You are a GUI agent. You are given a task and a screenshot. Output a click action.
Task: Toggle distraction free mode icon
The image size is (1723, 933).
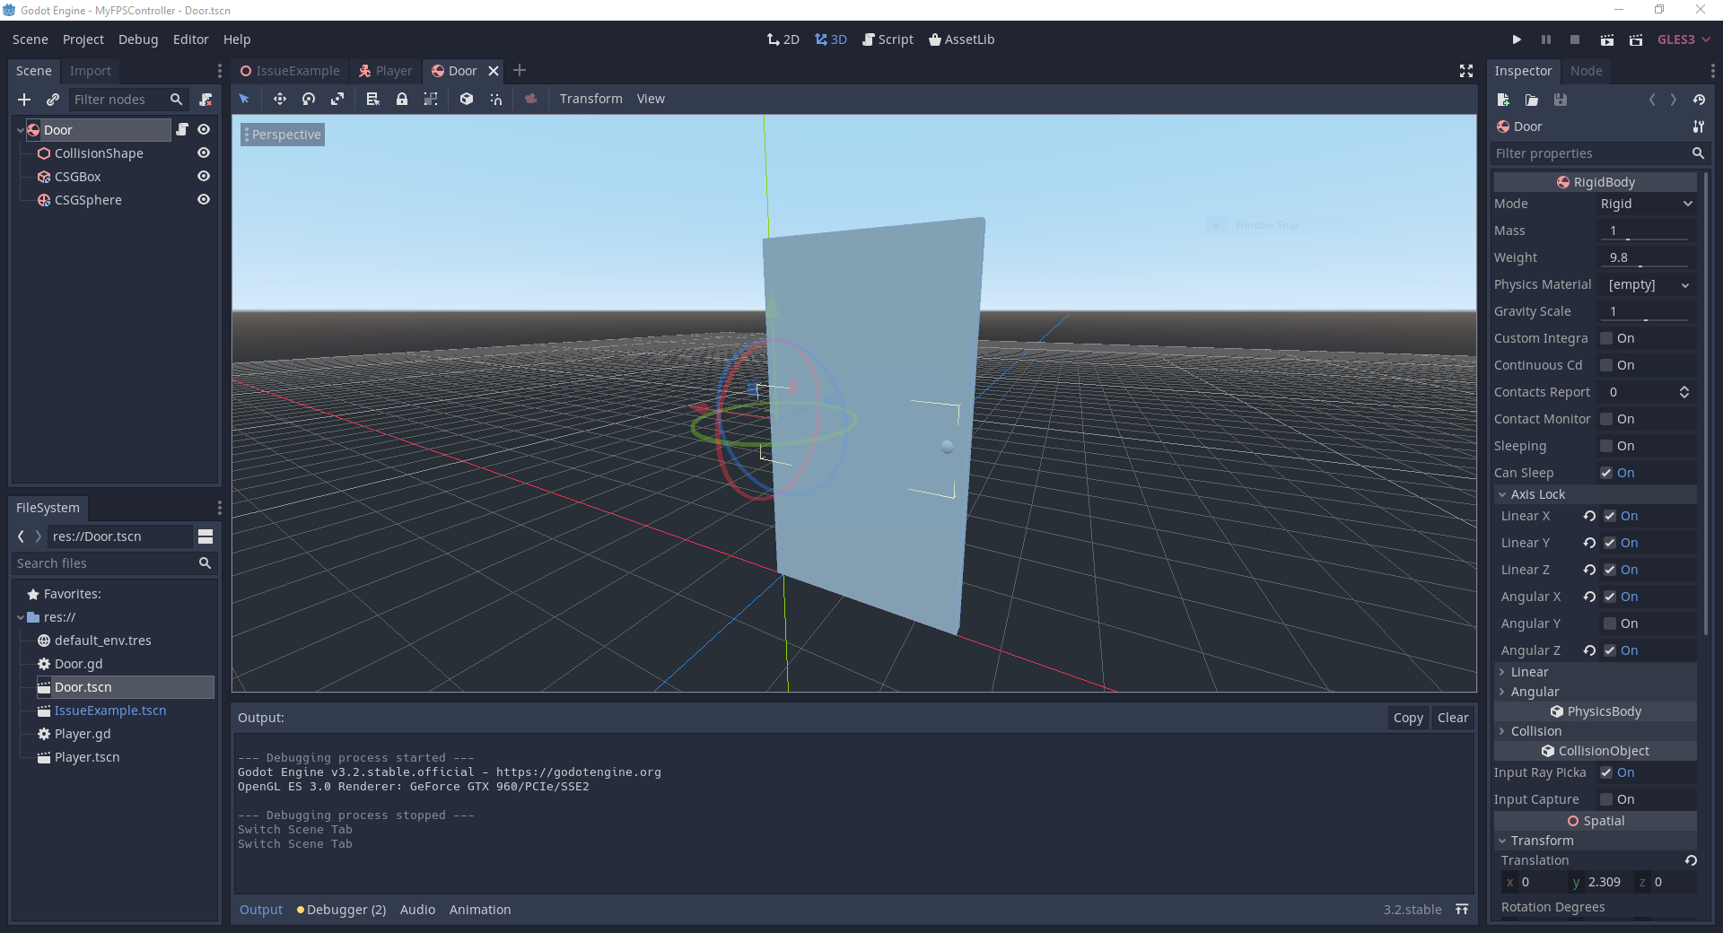(x=1466, y=71)
